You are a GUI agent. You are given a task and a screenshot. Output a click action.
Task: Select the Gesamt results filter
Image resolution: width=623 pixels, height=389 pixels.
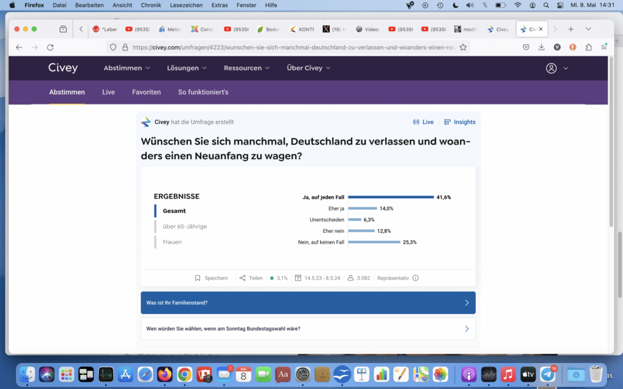pyautogui.click(x=175, y=211)
